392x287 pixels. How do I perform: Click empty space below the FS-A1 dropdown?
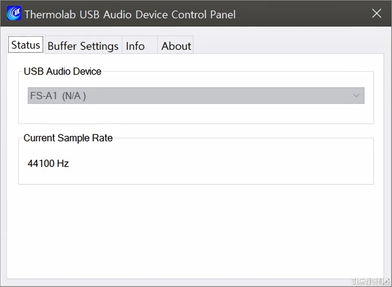[196, 113]
